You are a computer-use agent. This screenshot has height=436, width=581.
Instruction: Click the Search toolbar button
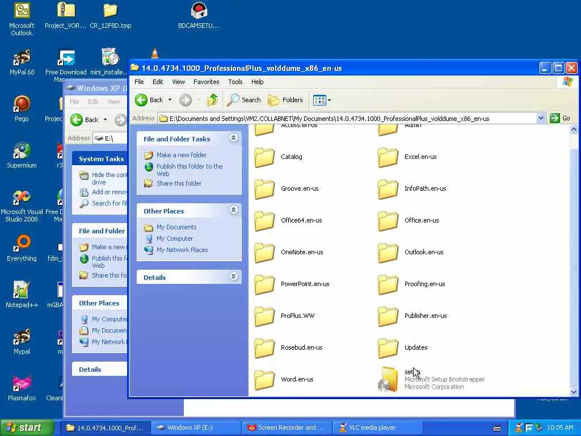[x=244, y=100]
